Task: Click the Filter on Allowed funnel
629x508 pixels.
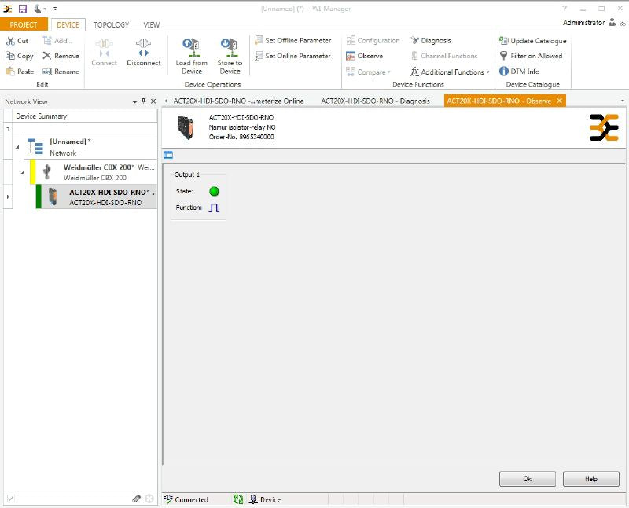Action: pyautogui.click(x=504, y=56)
